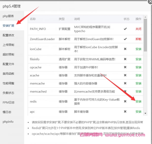Open the 上传限制 settings tab
The width and height of the screenshot is (152, 144).
click(x=8, y=45)
